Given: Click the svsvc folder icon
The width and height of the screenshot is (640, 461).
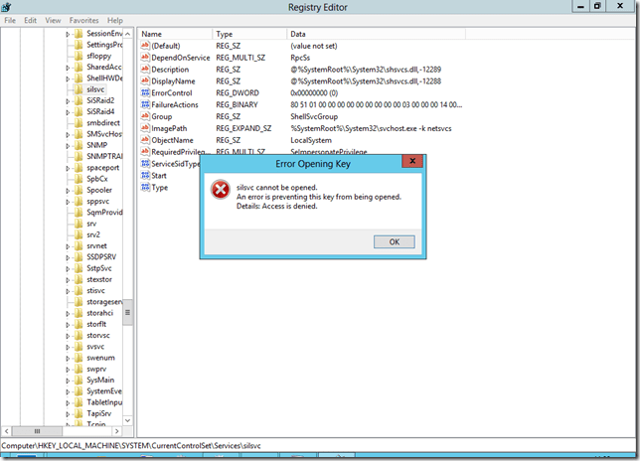Looking at the screenshot, I should pyautogui.click(x=79, y=347).
